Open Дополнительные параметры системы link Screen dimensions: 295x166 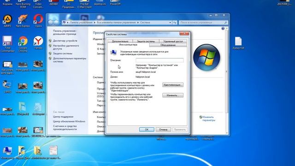(x=70, y=60)
